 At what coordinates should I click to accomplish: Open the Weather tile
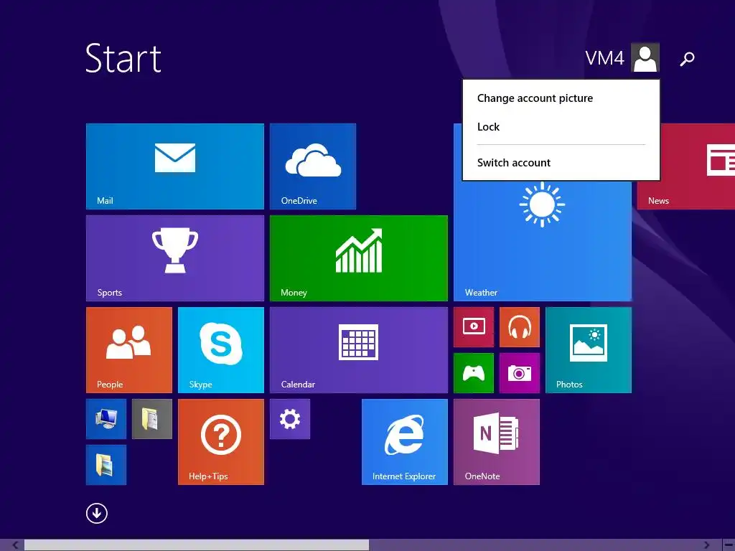point(543,240)
